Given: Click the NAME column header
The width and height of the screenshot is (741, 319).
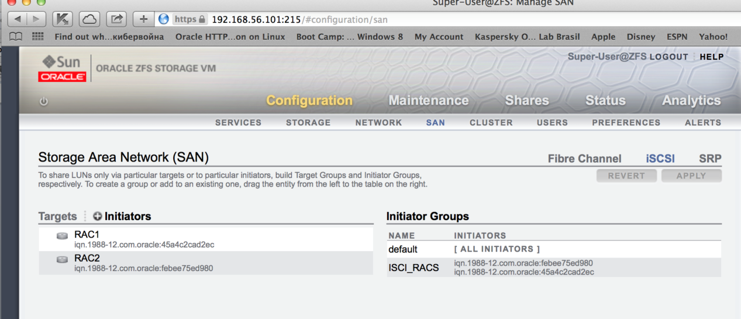Looking at the screenshot, I should point(401,235).
